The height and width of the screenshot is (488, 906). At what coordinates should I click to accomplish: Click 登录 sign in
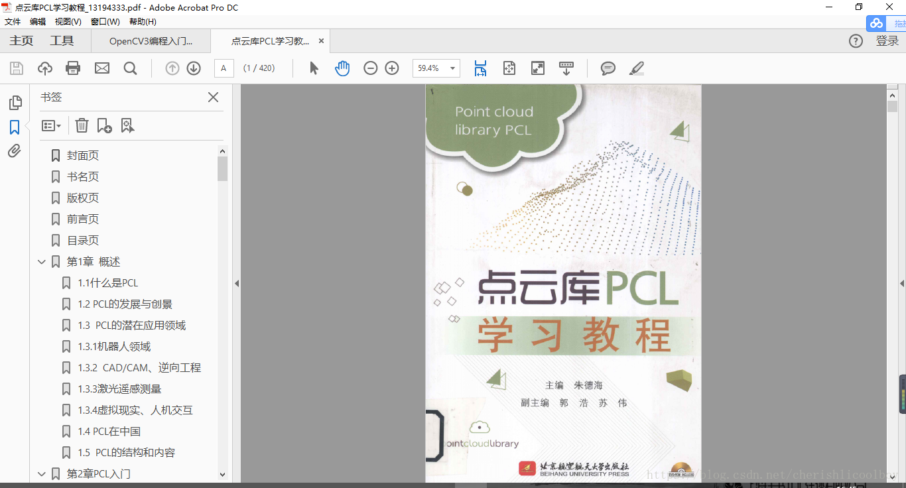point(887,41)
